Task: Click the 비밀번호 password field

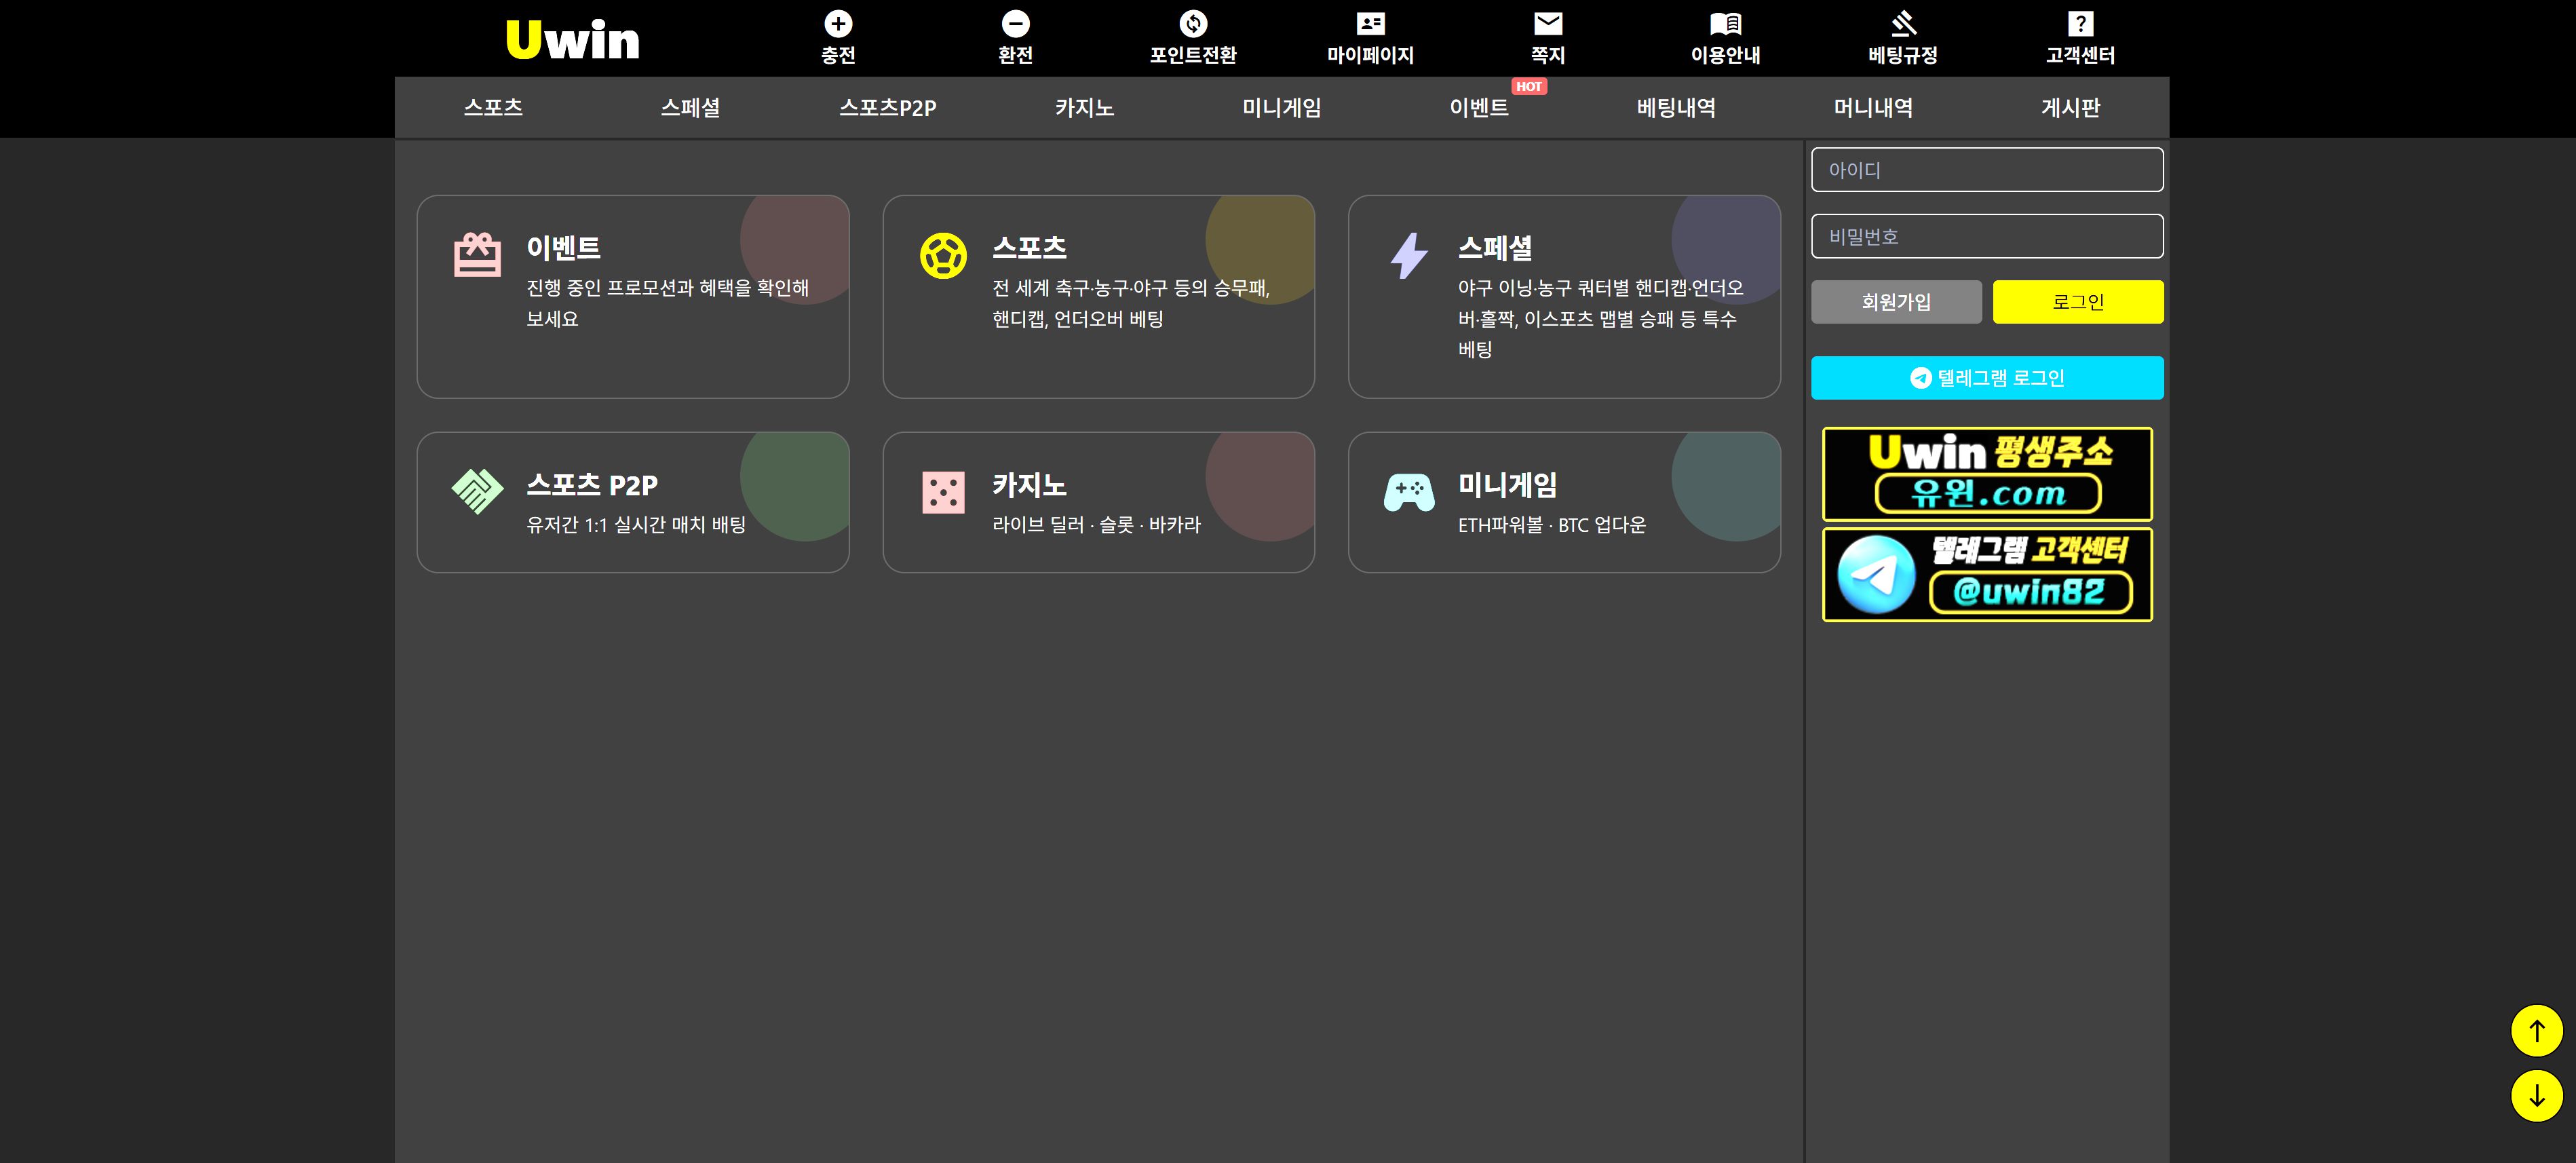Action: click(1986, 237)
